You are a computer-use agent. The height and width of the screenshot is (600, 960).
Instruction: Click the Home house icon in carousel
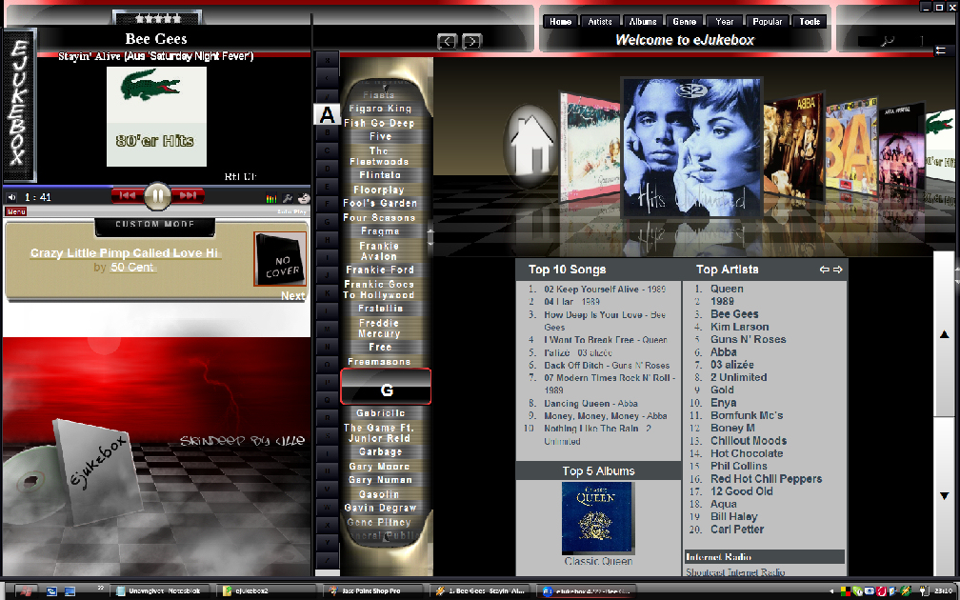click(530, 146)
